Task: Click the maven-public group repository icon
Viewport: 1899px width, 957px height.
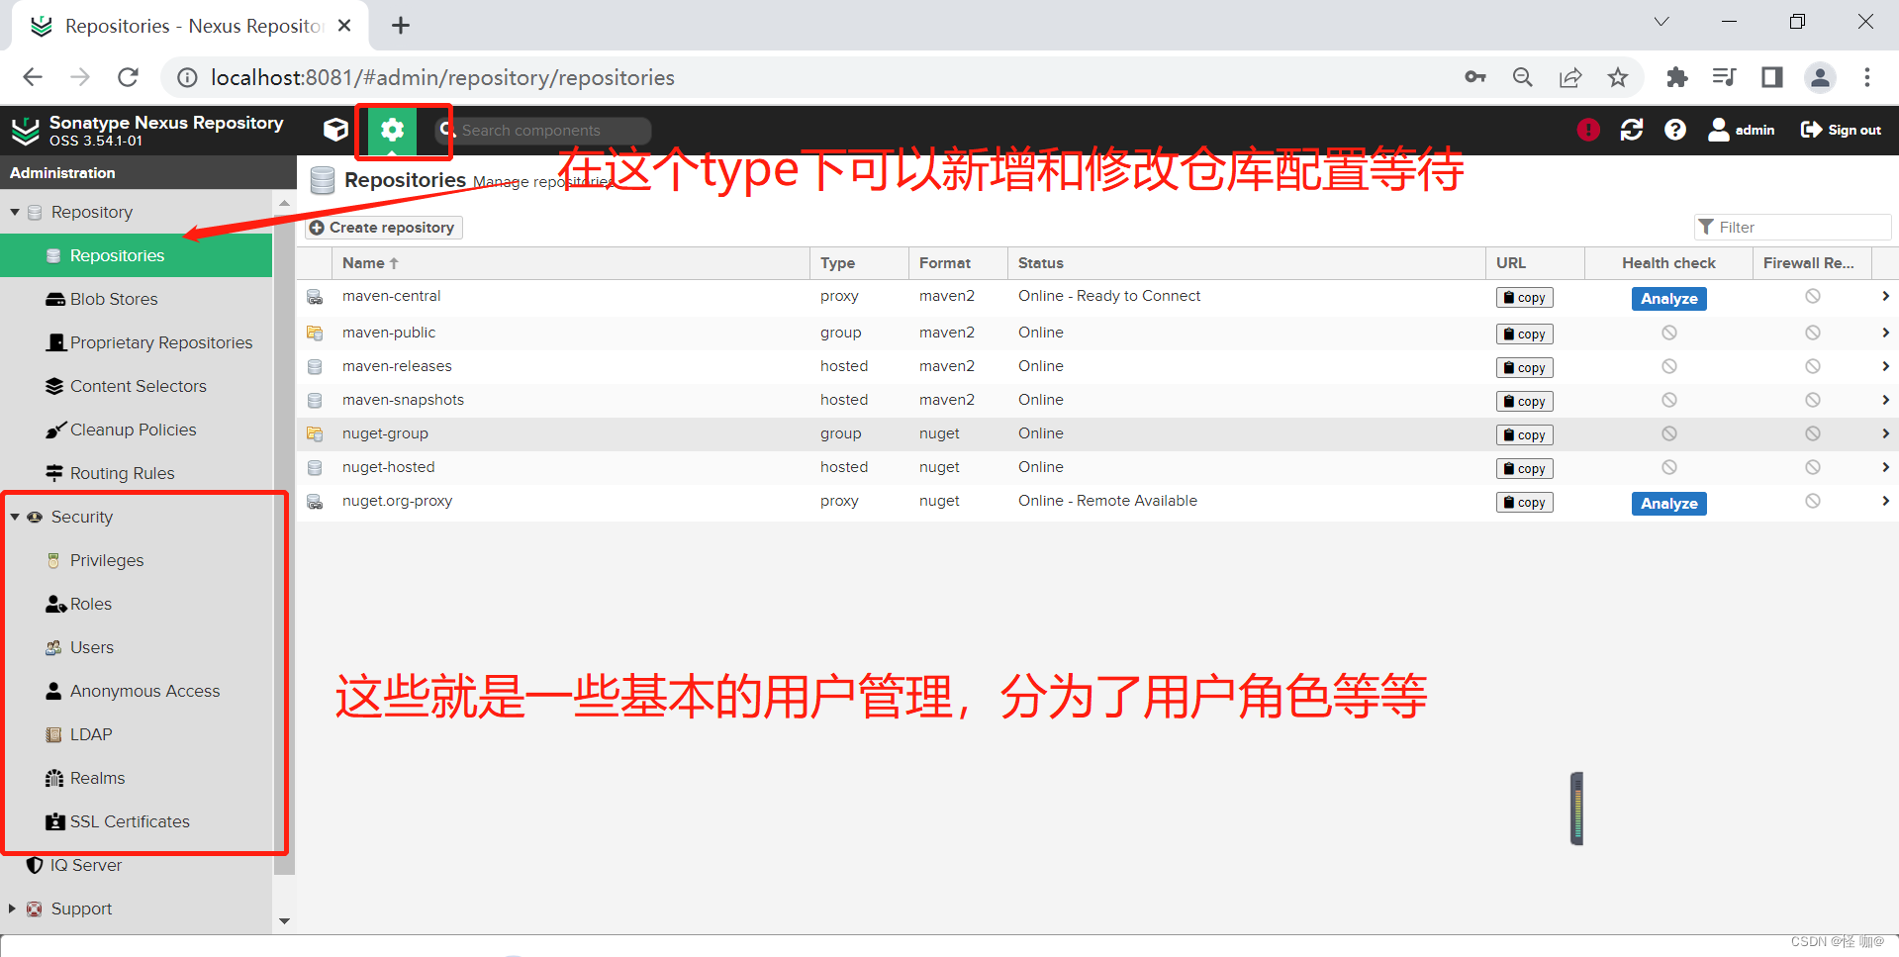Action: tap(315, 334)
